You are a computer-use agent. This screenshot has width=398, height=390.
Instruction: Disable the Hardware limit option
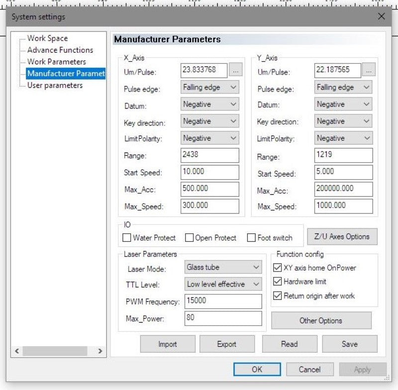pos(278,282)
